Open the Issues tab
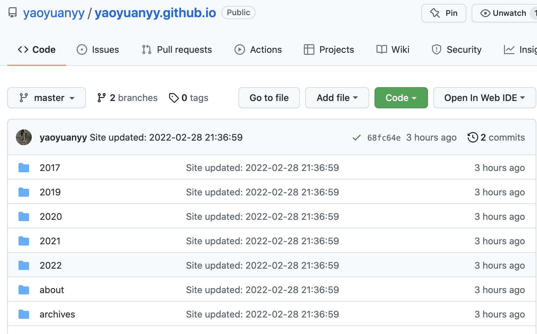The width and height of the screenshot is (537, 334). [x=98, y=50]
